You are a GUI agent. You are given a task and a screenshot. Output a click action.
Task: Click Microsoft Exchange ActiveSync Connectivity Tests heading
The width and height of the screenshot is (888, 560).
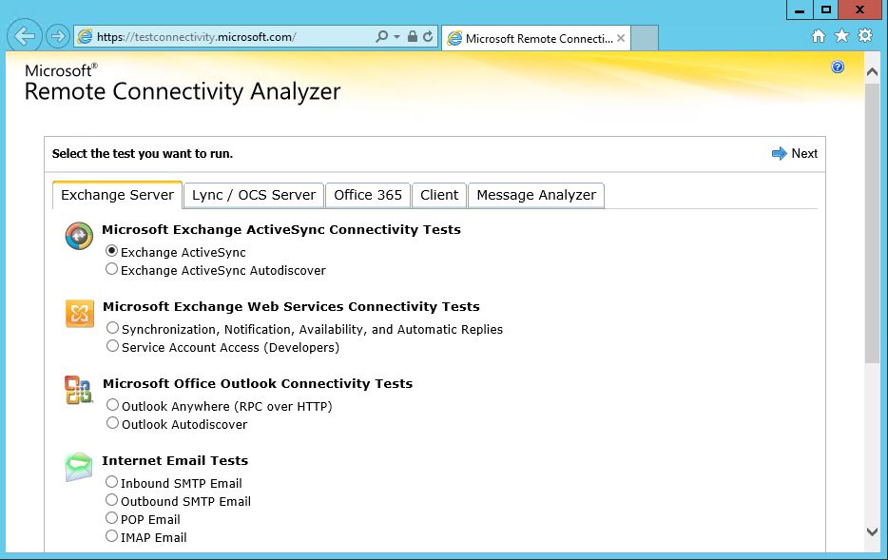click(281, 229)
